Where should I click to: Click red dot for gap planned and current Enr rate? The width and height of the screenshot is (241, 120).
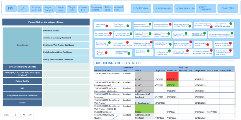click(127, 42)
